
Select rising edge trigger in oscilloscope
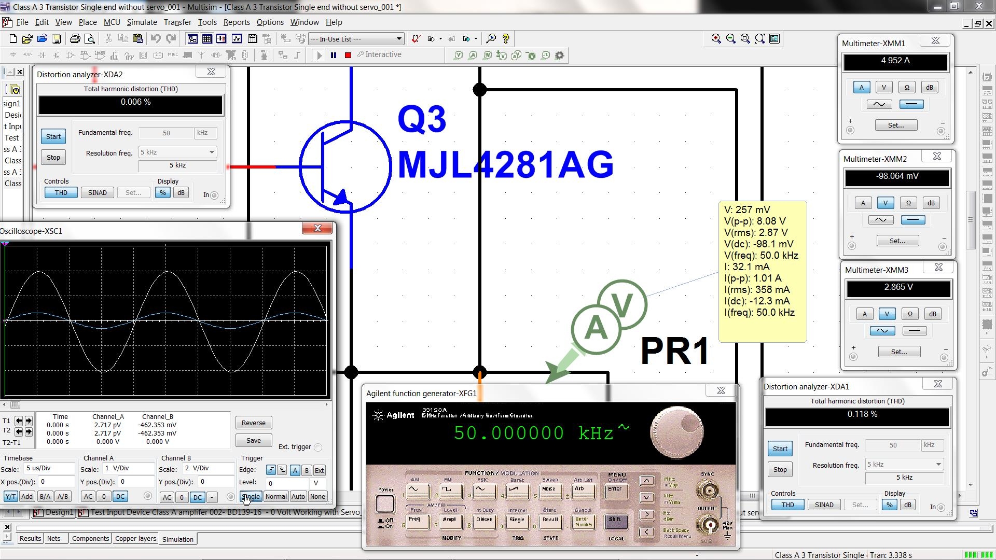[271, 470]
